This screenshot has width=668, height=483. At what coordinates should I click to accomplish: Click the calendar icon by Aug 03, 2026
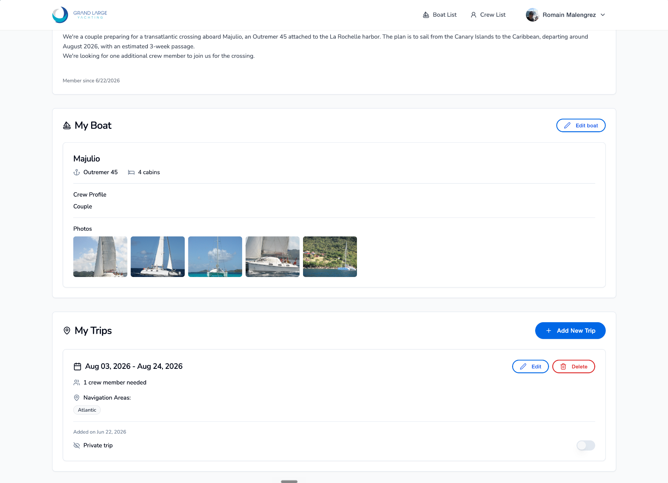coord(77,366)
